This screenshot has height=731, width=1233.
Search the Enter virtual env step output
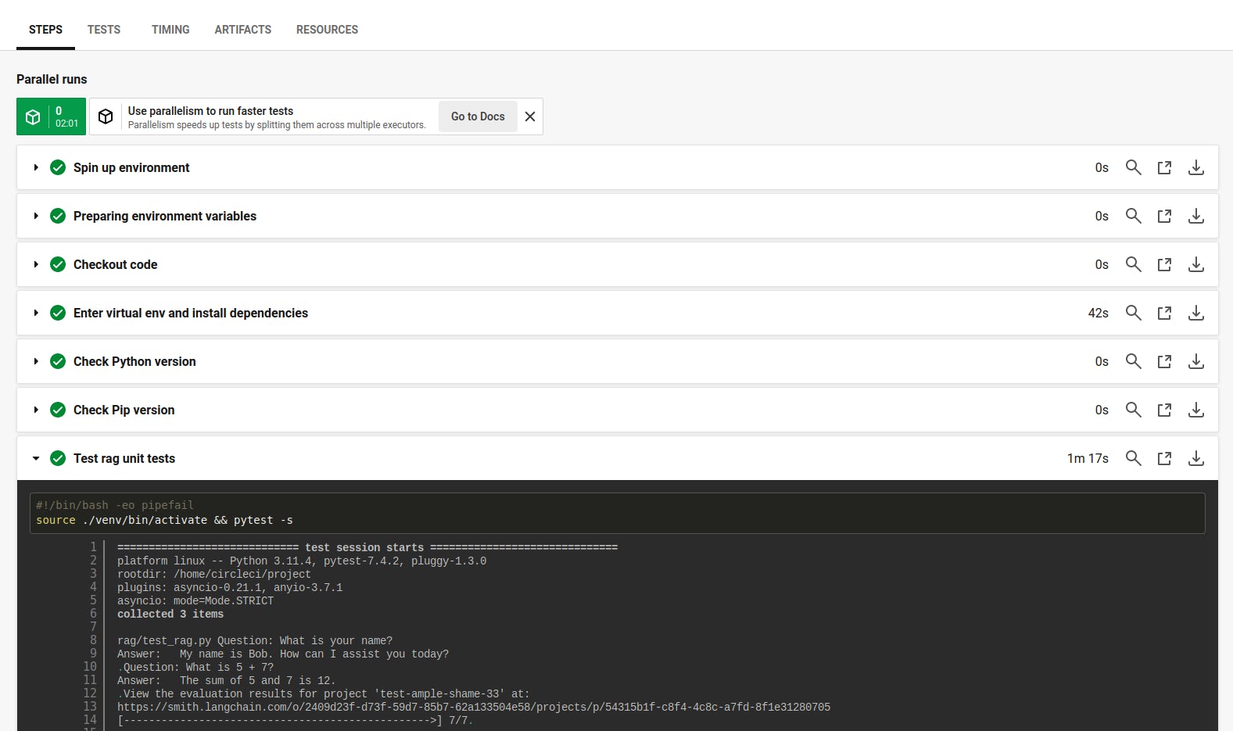click(x=1133, y=313)
